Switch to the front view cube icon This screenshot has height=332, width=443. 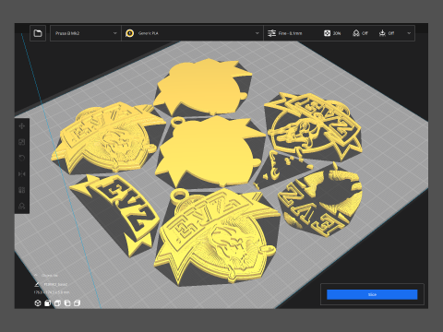(x=47, y=303)
